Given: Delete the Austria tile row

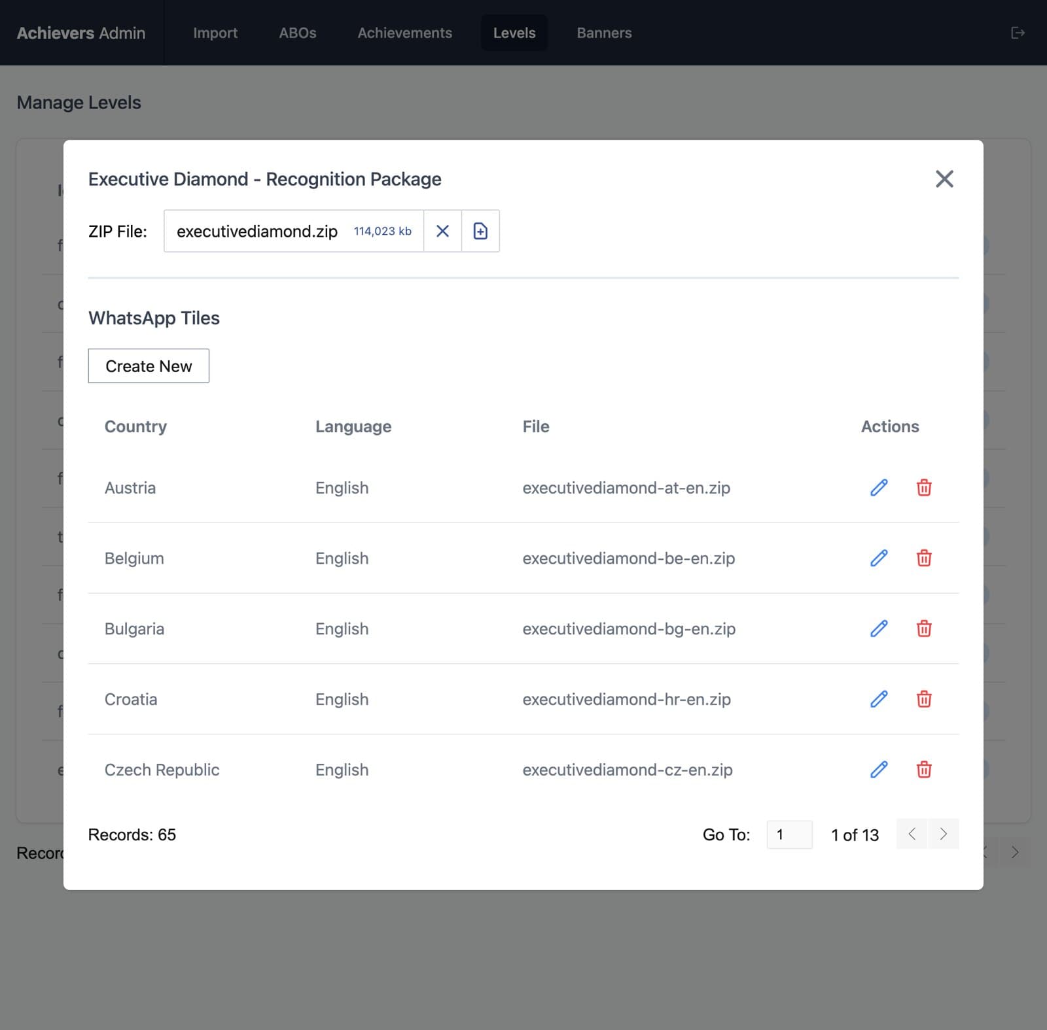Looking at the screenshot, I should tap(924, 487).
